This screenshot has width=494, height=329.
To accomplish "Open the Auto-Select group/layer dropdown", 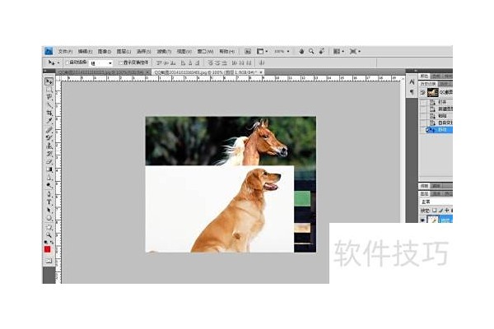I will coord(101,63).
